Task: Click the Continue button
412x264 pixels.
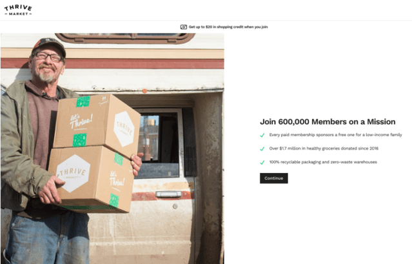Action: click(274, 178)
